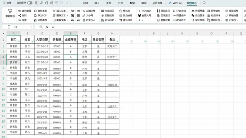This screenshot has width=246, height=138.
Task: Click 重复次数 duplicate count tool
Action: point(163,20)
